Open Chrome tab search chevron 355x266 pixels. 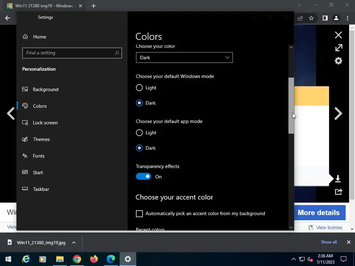299,5
